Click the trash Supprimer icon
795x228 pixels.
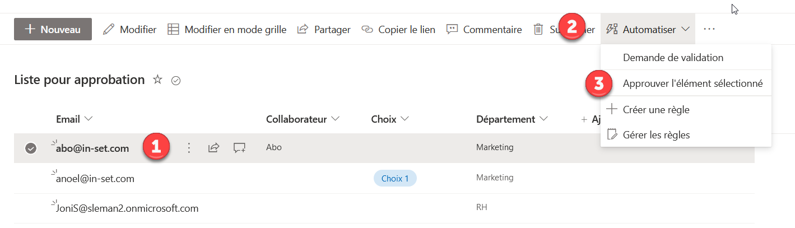click(x=538, y=29)
